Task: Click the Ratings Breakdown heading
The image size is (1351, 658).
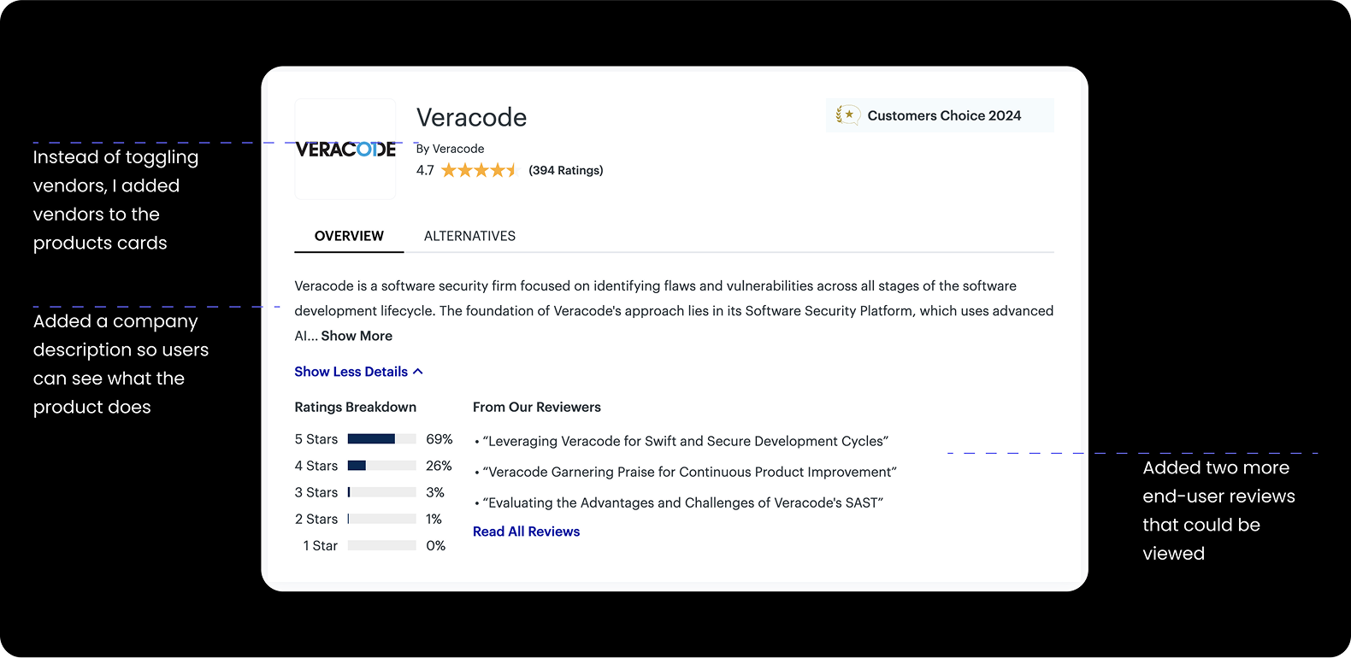Action: click(356, 407)
